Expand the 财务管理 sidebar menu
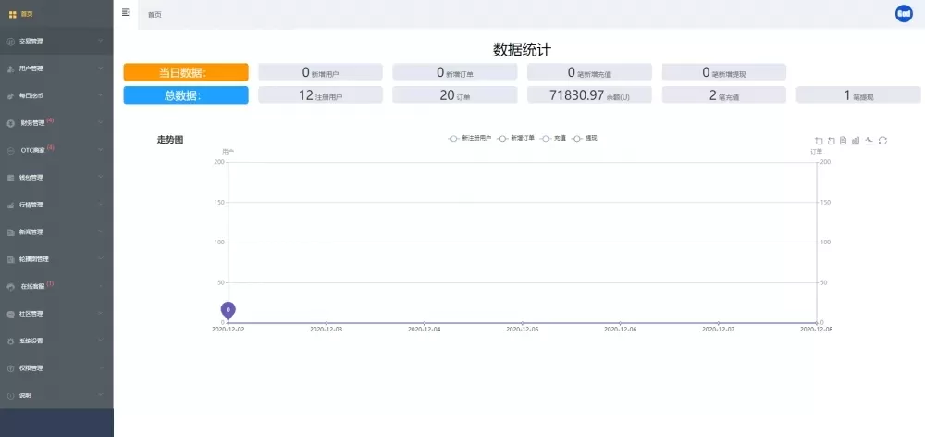The image size is (925, 437). click(55, 122)
